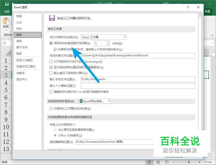Switch to Page Layout view in status bar

point(158,162)
